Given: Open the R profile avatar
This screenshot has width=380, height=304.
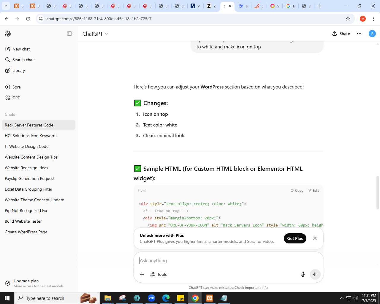Looking at the screenshot, I should click(372, 34).
